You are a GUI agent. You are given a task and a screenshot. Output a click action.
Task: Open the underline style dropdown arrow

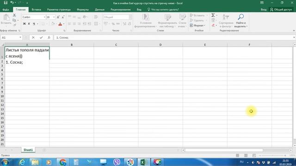tap(37, 24)
